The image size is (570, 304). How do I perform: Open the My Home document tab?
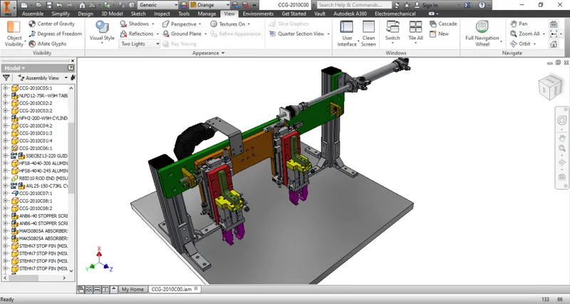[x=133, y=289]
